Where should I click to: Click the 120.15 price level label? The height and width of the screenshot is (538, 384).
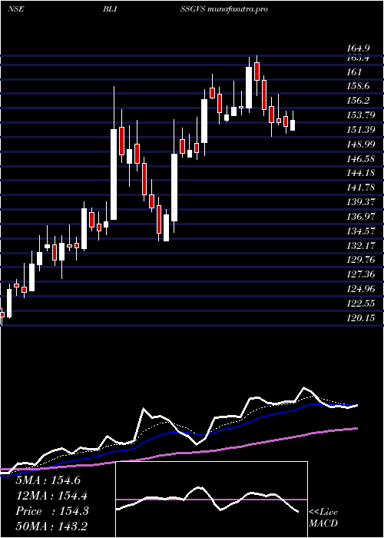[x=361, y=318]
